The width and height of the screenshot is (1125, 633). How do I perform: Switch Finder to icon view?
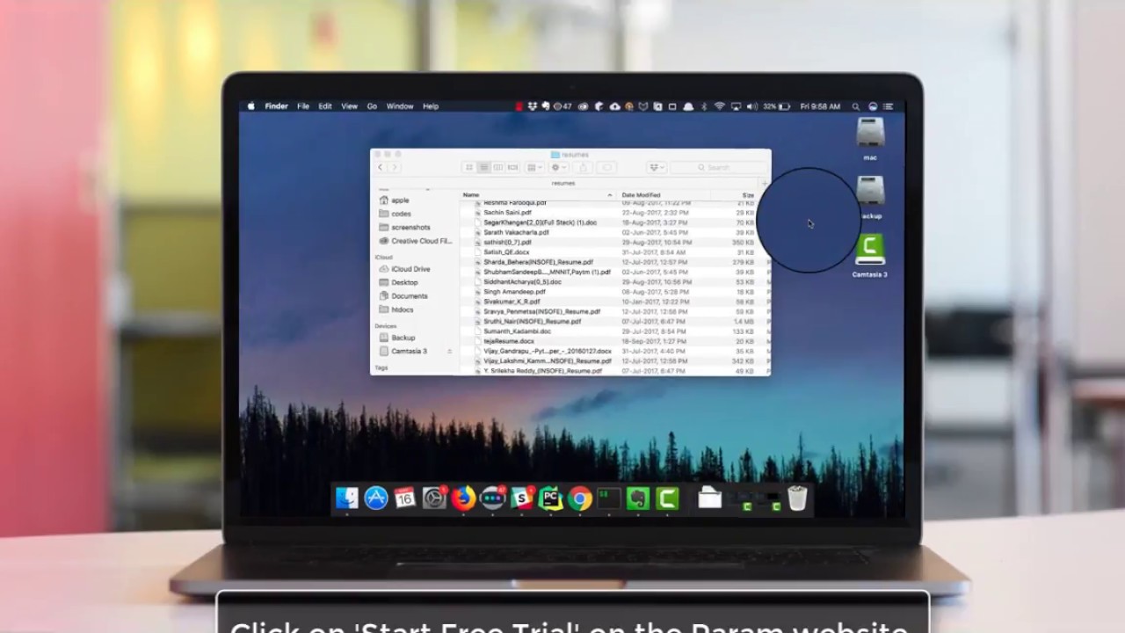point(469,167)
